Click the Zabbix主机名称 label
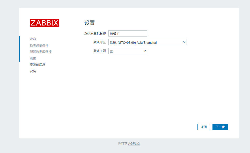Screen dimensions: 250x153 click(95, 33)
